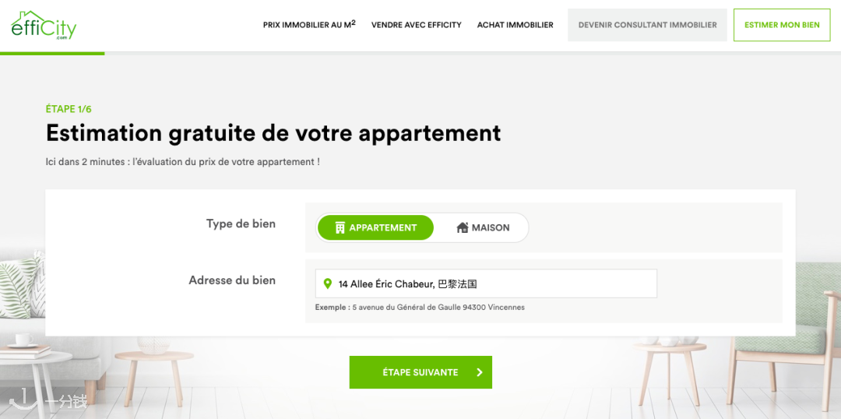Click the house icon beside MAISON
Image resolution: width=841 pixels, height=419 pixels.
[x=463, y=227]
